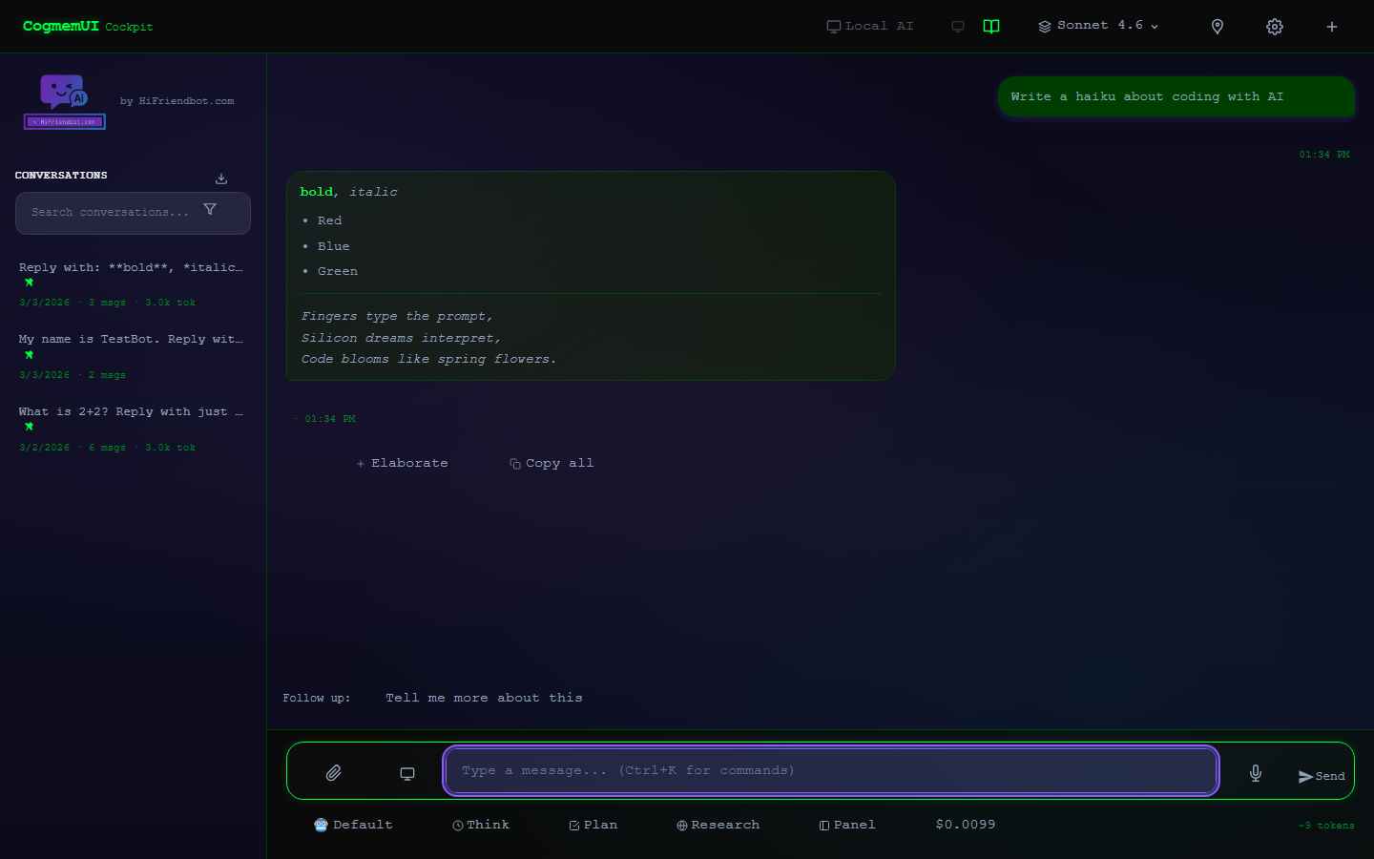Click the screen capture icon in input bar
Image resolution: width=1374 pixels, height=859 pixels.
[x=407, y=773]
